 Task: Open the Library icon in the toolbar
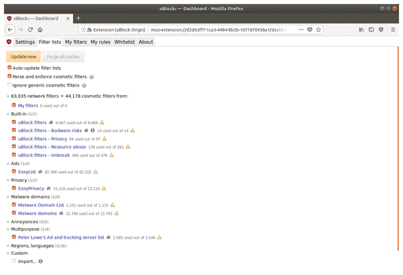point(361,30)
